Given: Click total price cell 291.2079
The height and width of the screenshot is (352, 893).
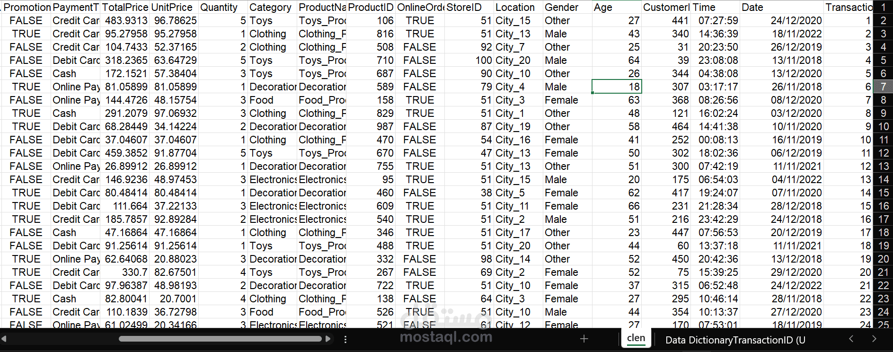Looking at the screenshot, I should pos(124,114).
